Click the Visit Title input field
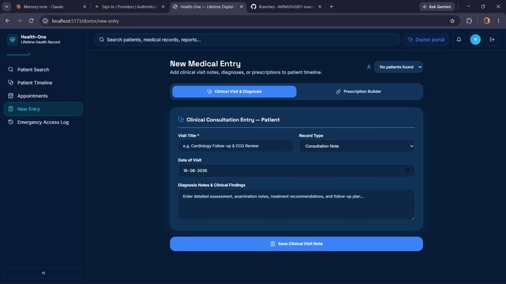The image size is (506, 284). (236, 146)
